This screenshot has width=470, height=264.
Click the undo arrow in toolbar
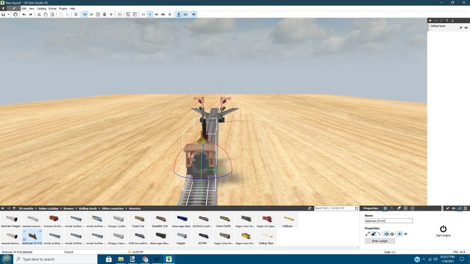pyautogui.click(x=24, y=14)
